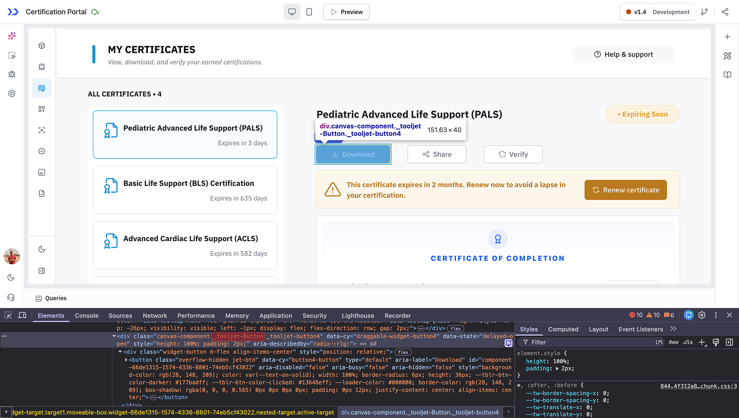739x418 pixels.
Task: Select the desktop layout icon
Action: click(x=292, y=12)
